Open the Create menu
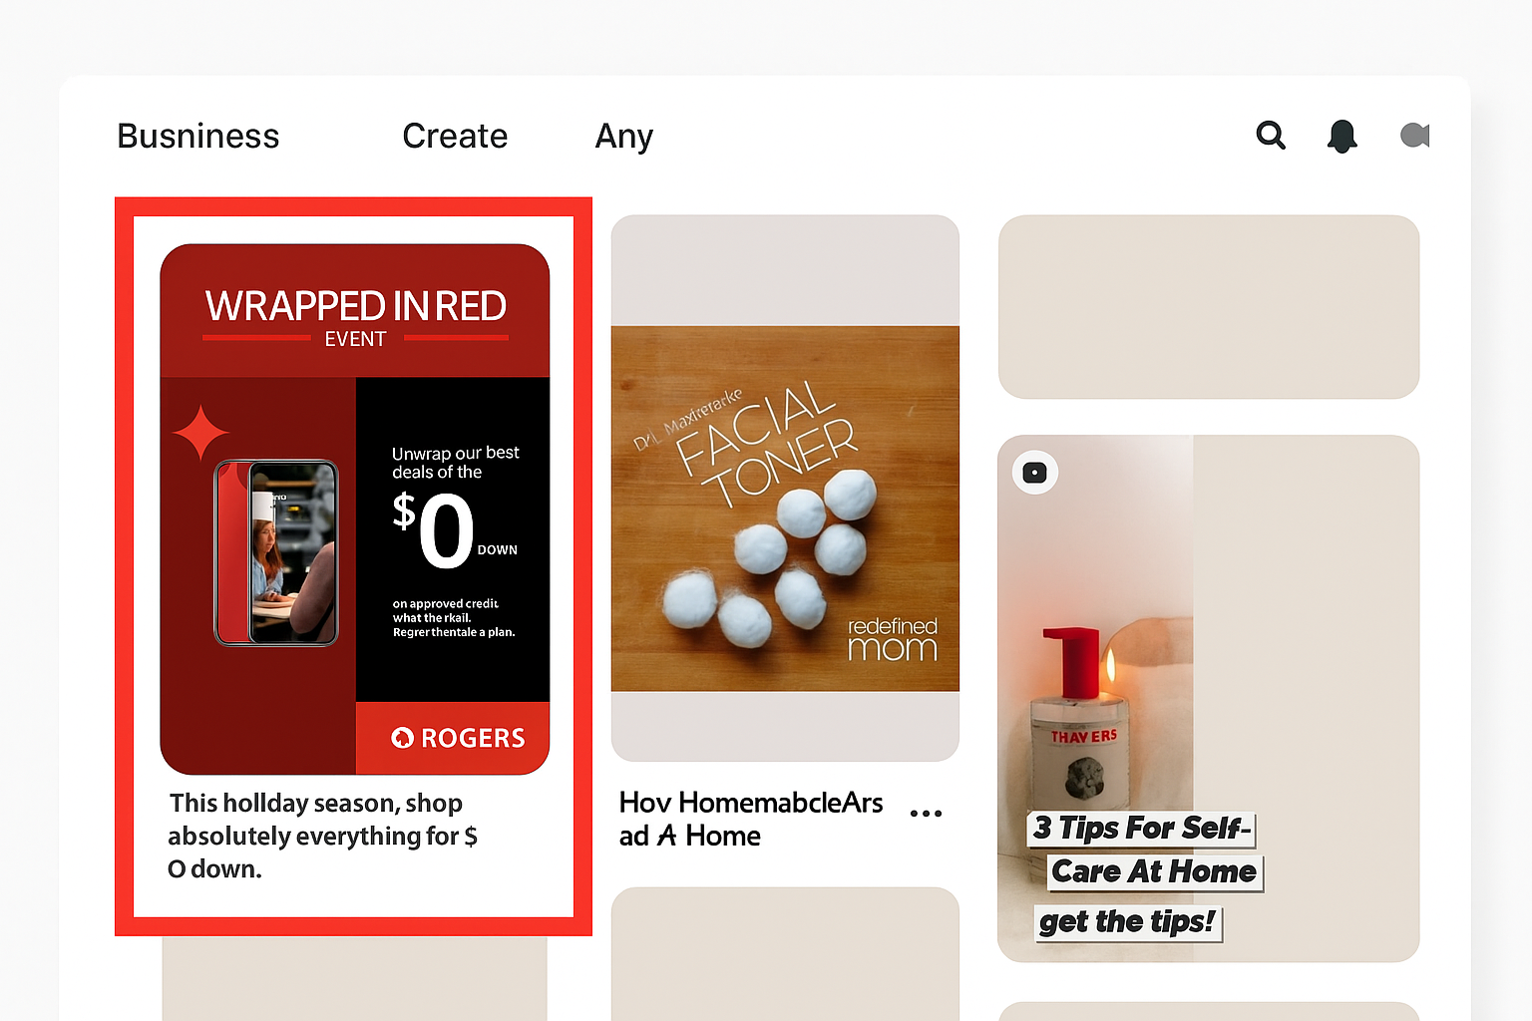 (455, 136)
